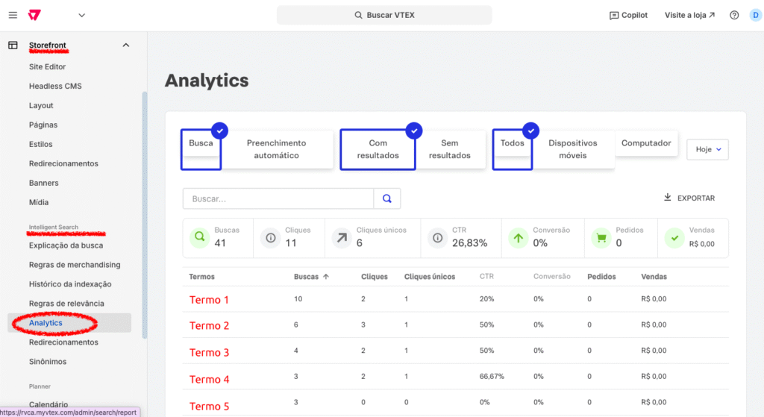Open Regras de merchandising in sidebar
Viewport: 764px width, 417px height.
[75, 265]
